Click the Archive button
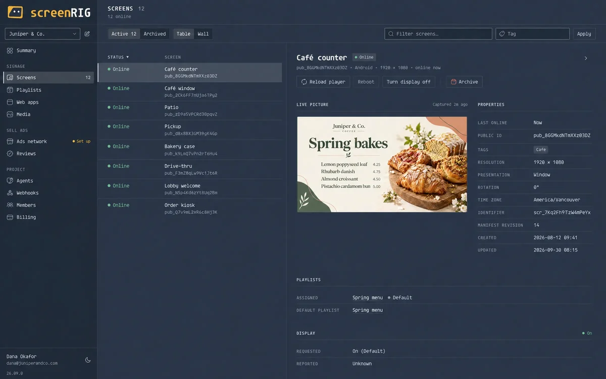The image size is (606, 379). (x=464, y=82)
